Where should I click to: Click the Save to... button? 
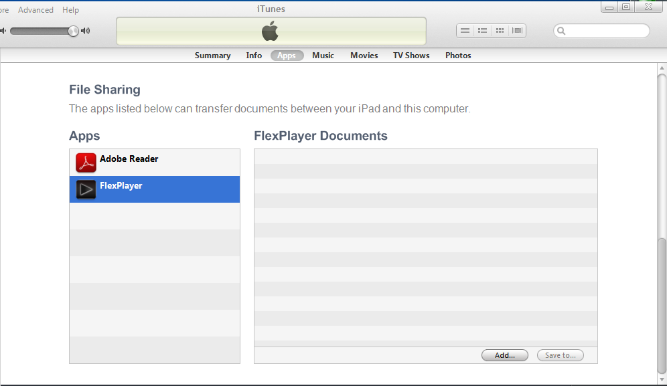coord(561,355)
